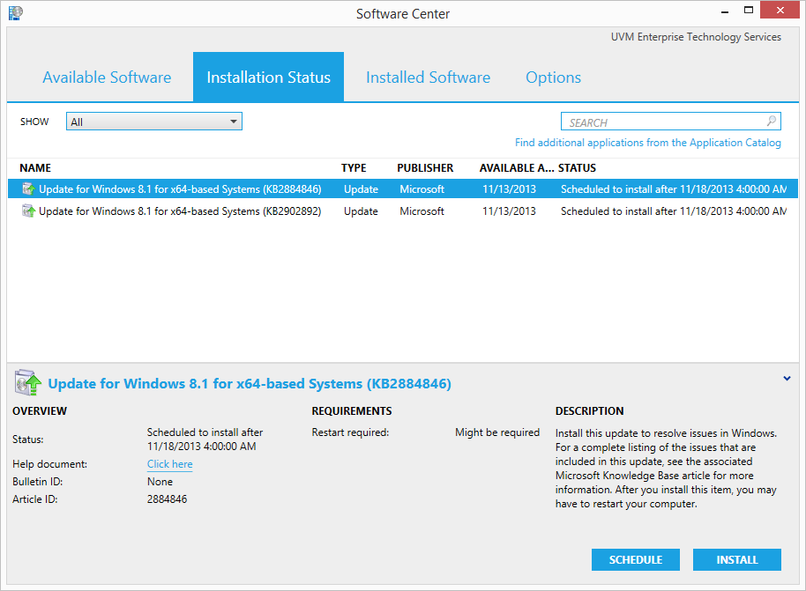
Task: Open the Application Catalog link
Action: click(647, 143)
